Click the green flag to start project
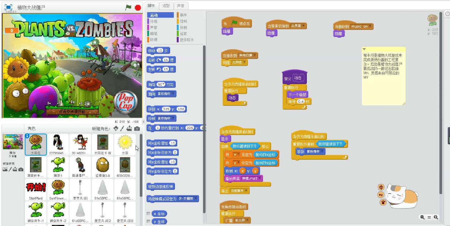This screenshot has width=450, height=226. pos(128,7)
